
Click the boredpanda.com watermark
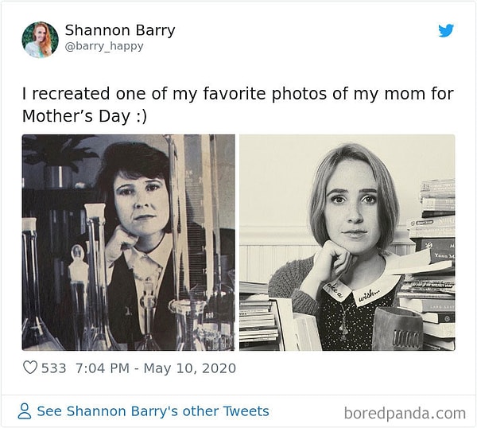[x=405, y=413]
